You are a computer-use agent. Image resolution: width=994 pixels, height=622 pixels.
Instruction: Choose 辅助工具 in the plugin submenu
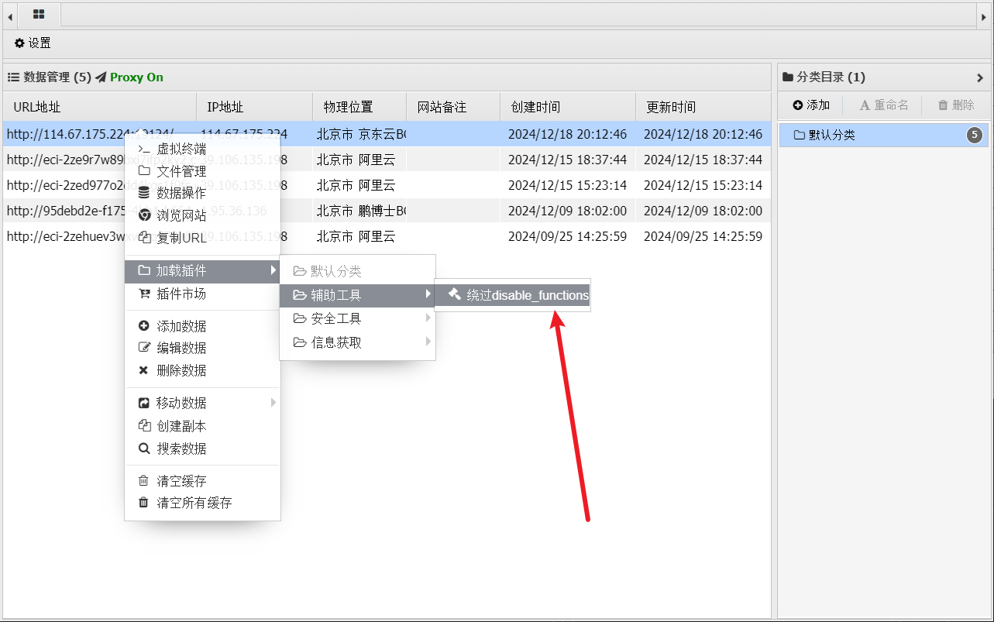point(357,295)
